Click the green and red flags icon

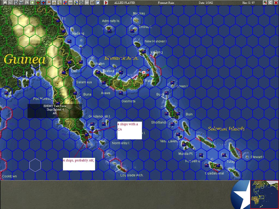pos(265,3)
